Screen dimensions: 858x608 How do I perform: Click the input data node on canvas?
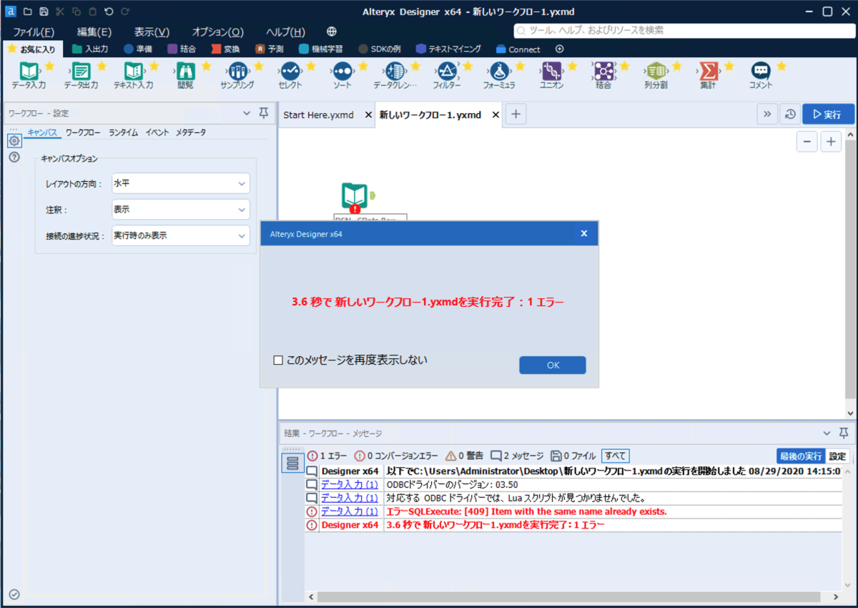pos(355,196)
